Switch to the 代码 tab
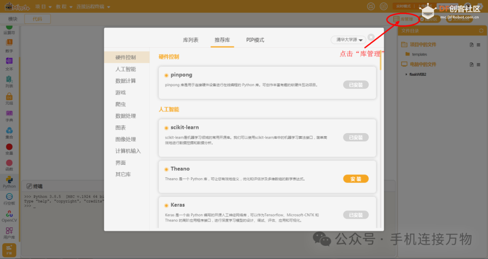Viewport: 488px width, 259px height. 38,19
